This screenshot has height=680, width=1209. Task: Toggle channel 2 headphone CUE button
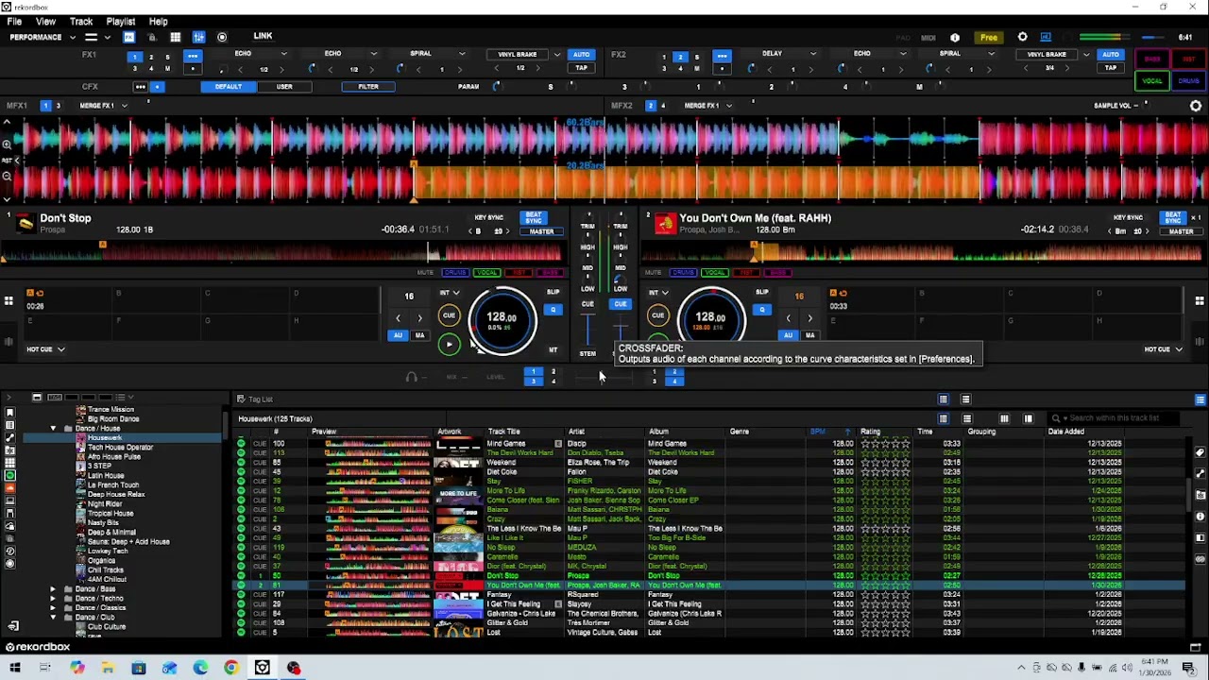tap(620, 304)
